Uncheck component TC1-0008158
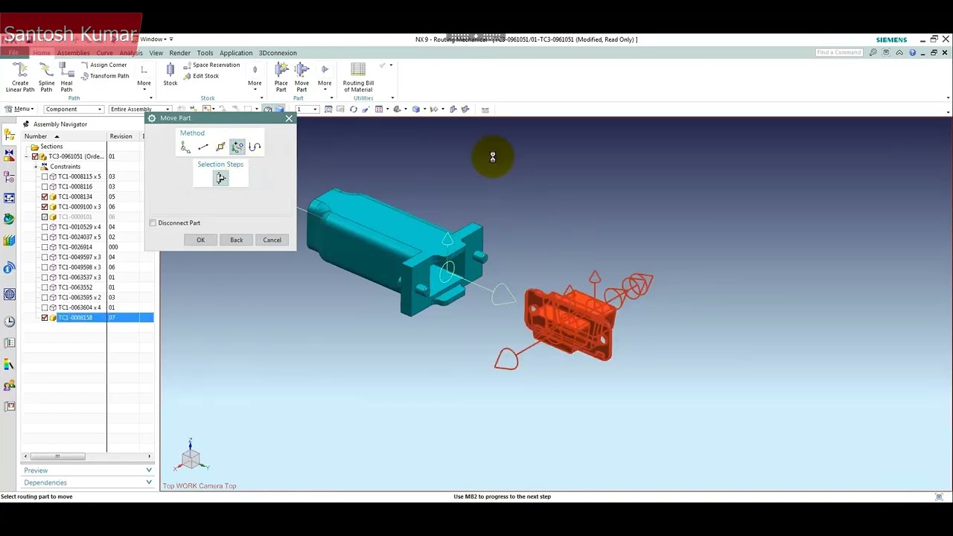The width and height of the screenshot is (953, 536). point(45,318)
